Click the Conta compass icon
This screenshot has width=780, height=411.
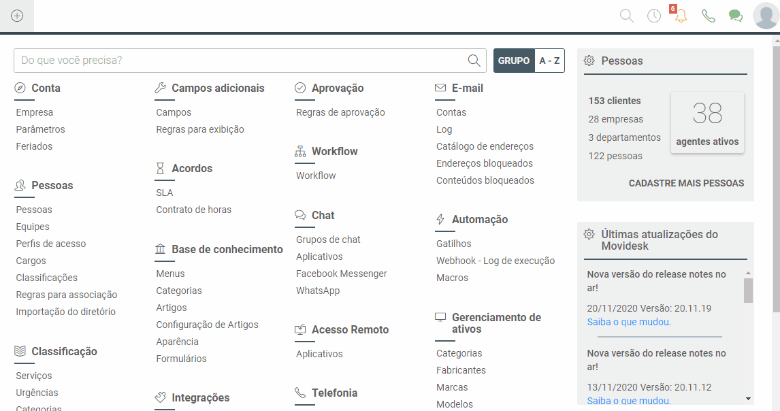pyautogui.click(x=20, y=88)
